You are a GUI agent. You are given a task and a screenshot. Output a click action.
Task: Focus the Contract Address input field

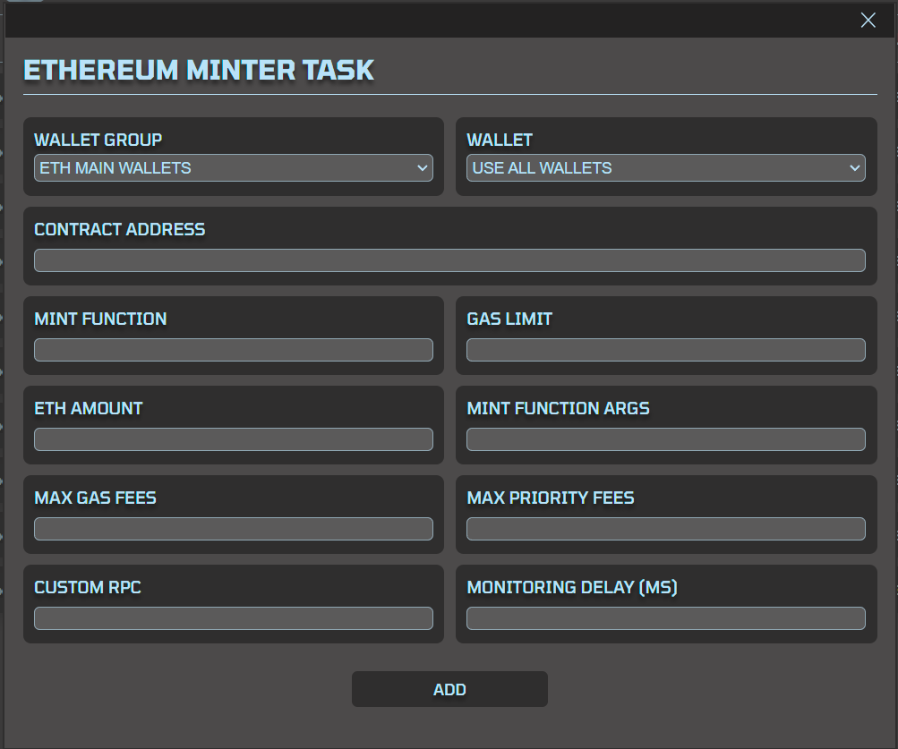coord(449,260)
